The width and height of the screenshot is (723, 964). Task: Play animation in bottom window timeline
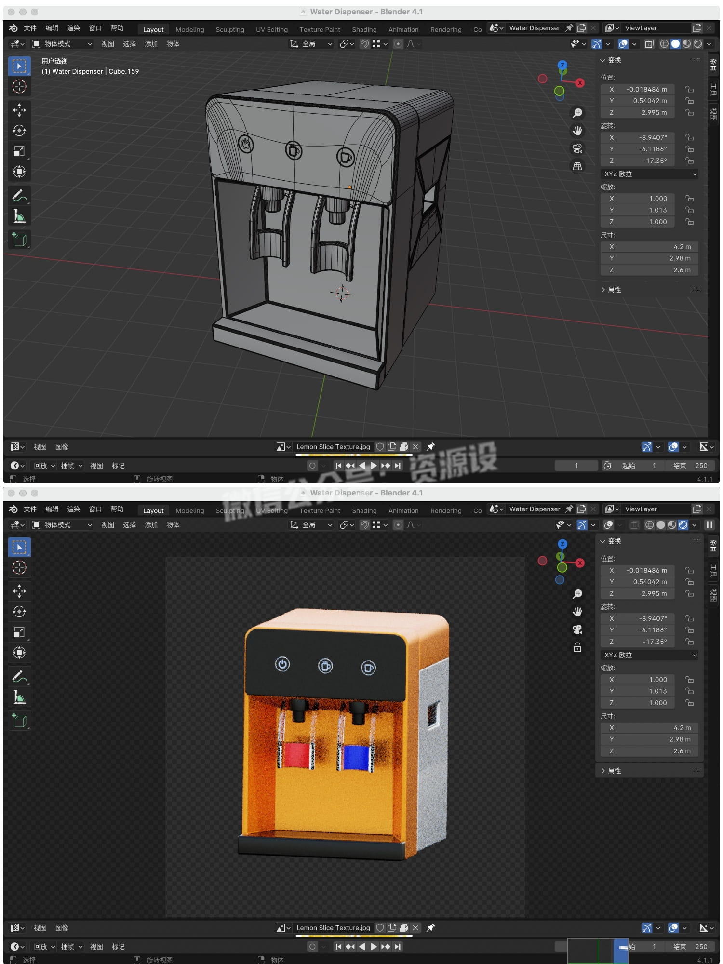coord(374,947)
